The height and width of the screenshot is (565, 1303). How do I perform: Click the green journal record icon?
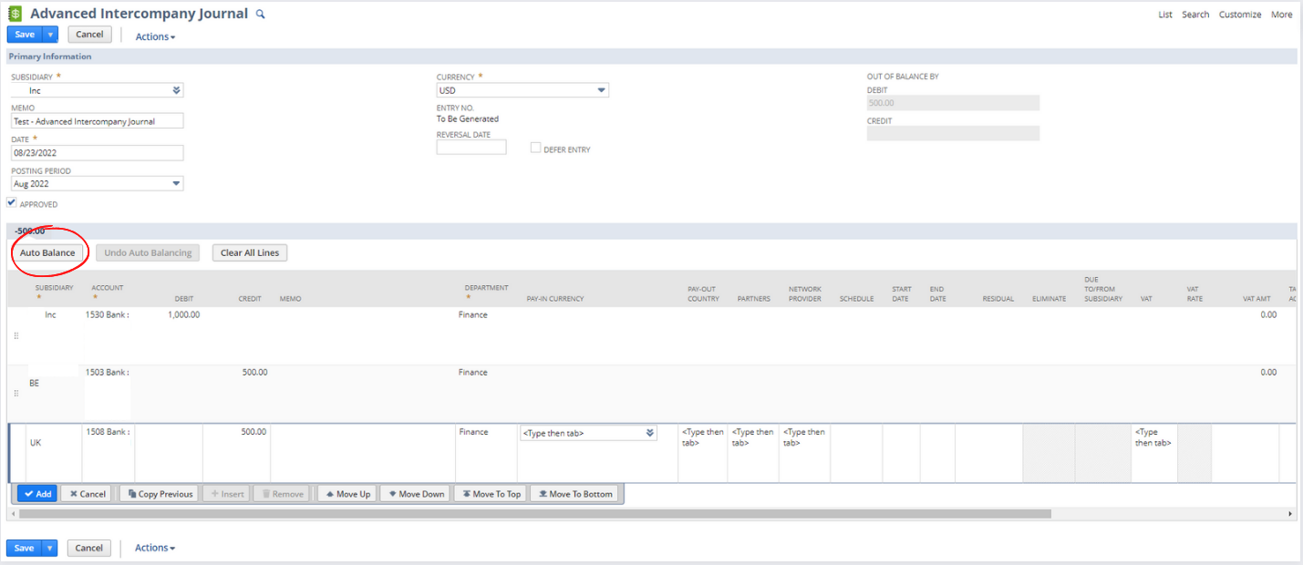click(x=16, y=14)
